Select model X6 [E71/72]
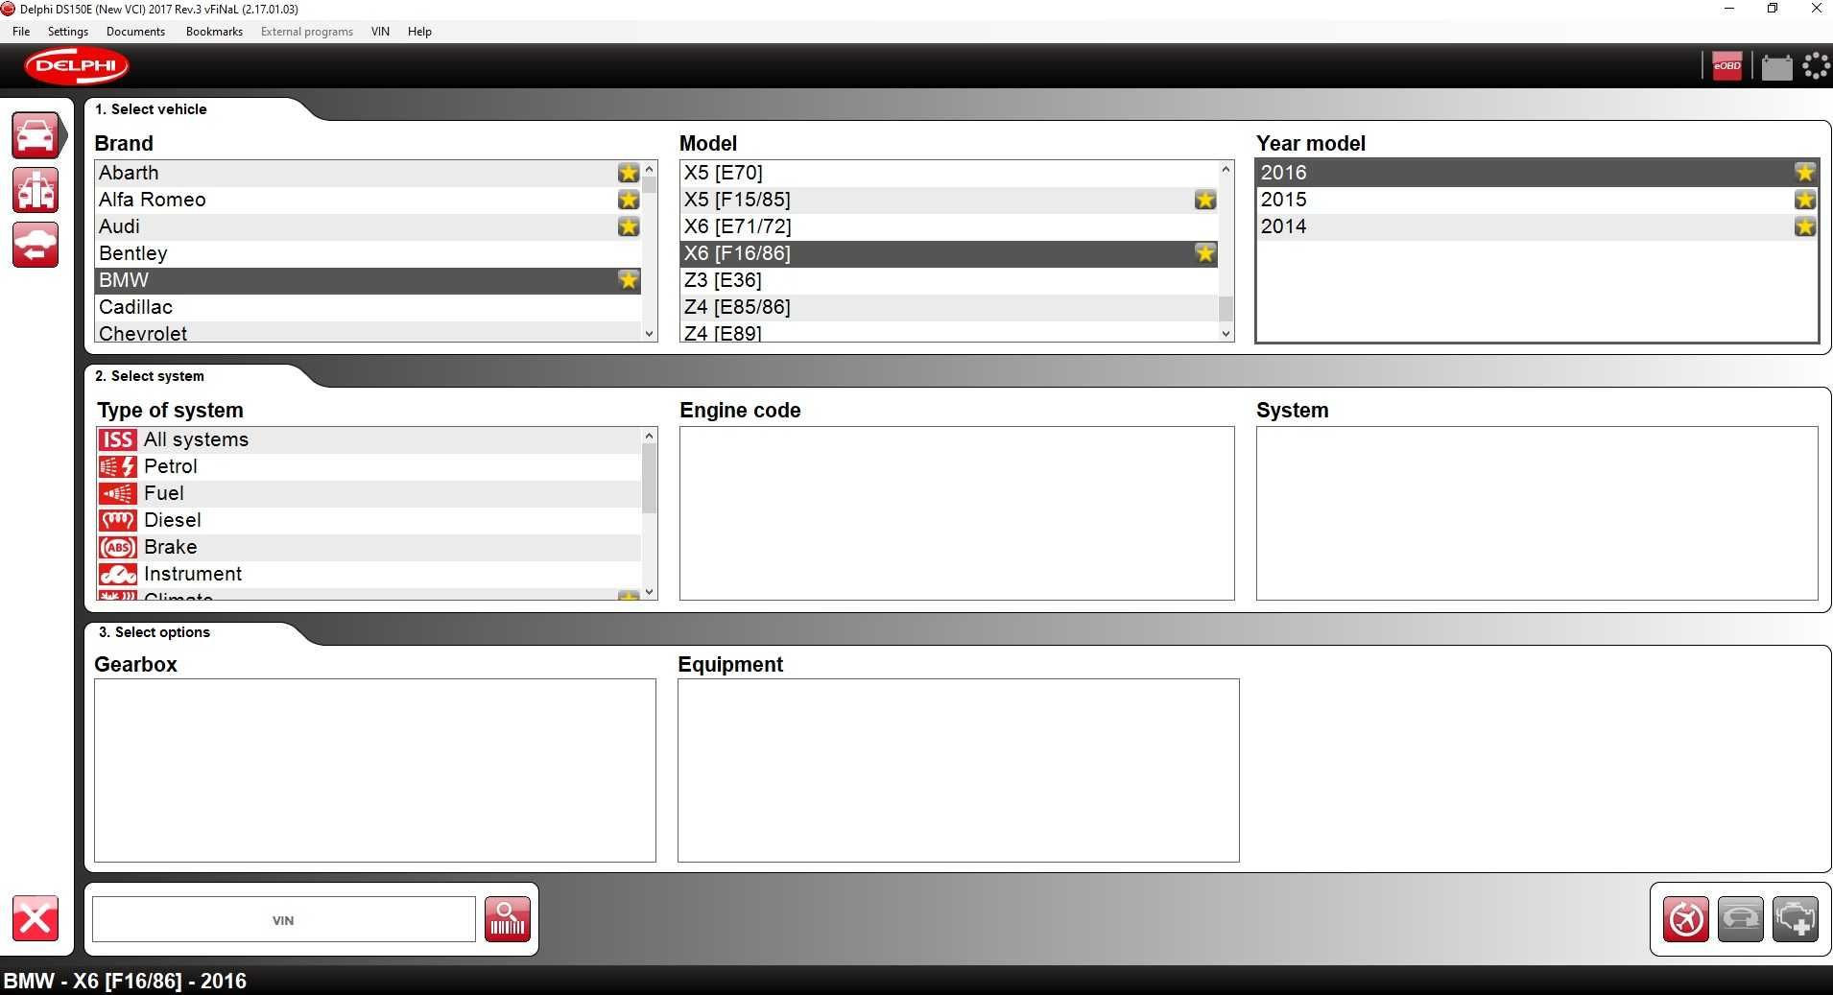The height and width of the screenshot is (995, 1833). (949, 226)
